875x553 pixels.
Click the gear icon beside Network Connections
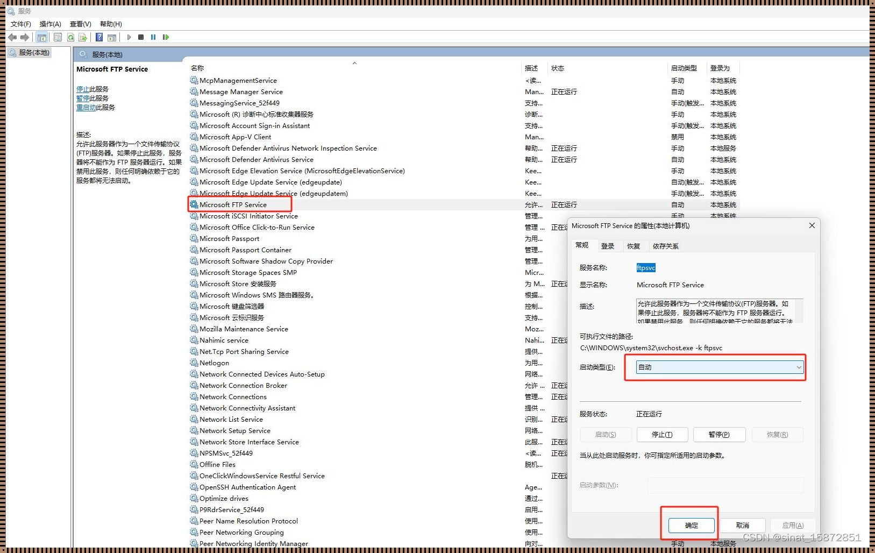tap(194, 396)
